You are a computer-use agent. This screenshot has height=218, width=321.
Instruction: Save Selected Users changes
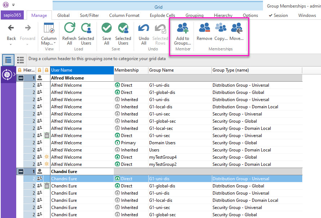click(123, 33)
